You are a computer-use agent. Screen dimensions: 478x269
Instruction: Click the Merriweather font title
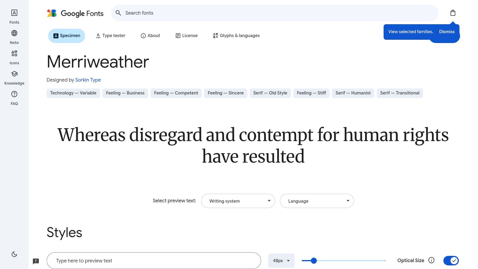98,62
